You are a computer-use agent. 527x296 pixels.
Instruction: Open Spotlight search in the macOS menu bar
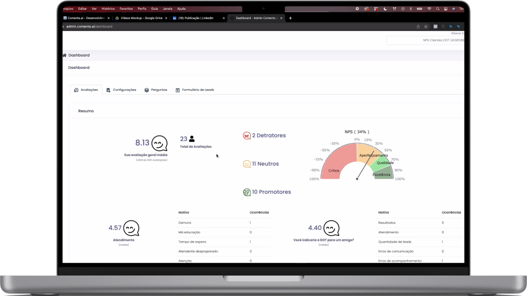438,9
